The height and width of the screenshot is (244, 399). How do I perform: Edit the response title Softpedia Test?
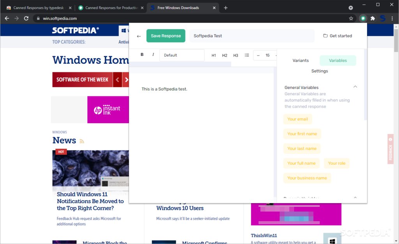[x=252, y=36]
